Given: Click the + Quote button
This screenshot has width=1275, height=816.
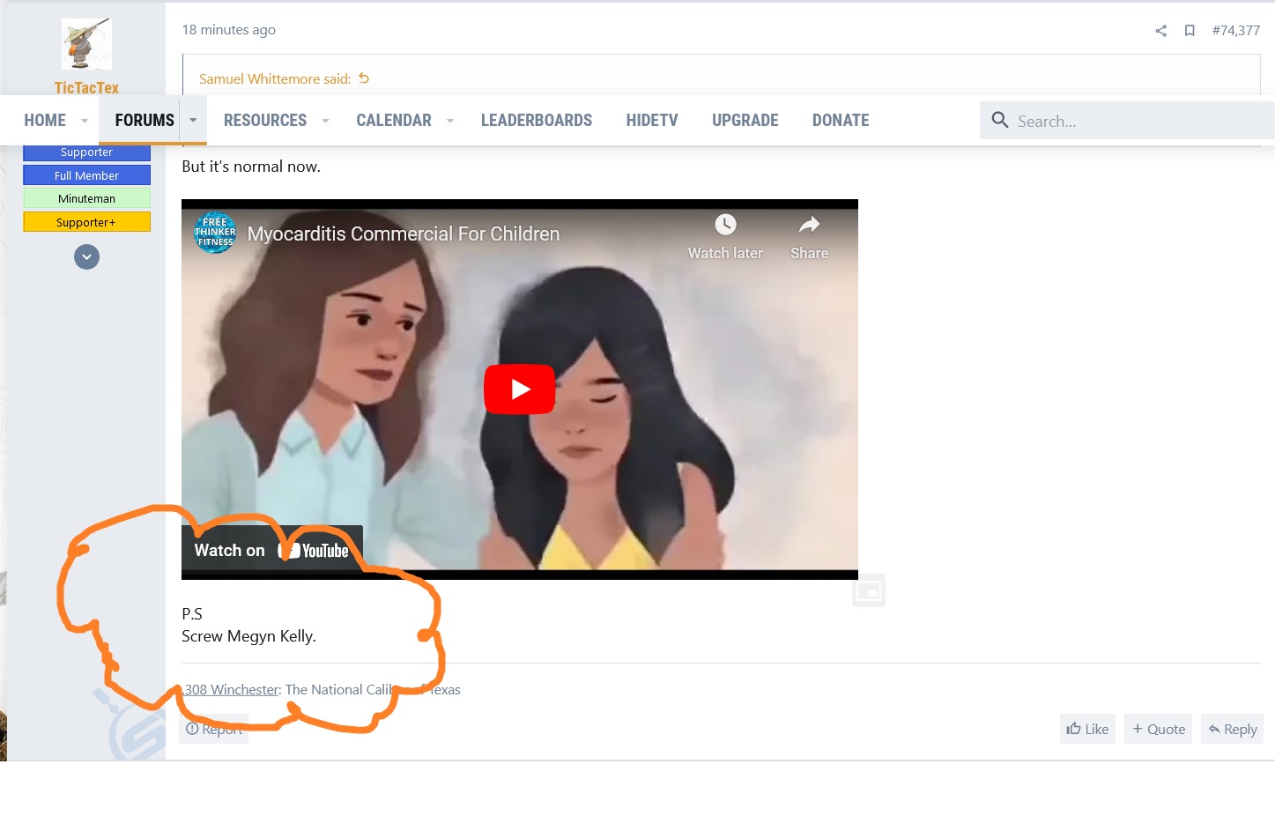Looking at the screenshot, I should 1159,729.
